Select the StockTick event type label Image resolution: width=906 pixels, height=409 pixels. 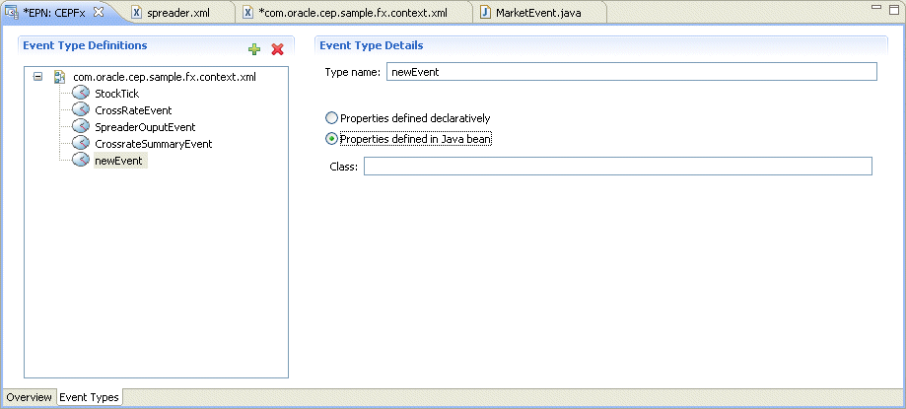[116, 94]
